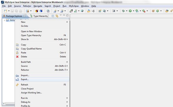Choose Open Type Hierarchy in context menu

[x=42, y=35]
